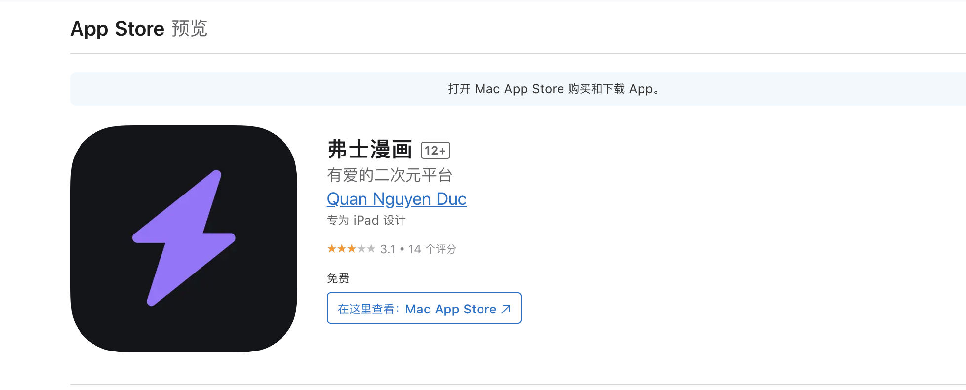This screenshot has width=966, height=390.
Task: Click the 12+ age rating badge
Action: point(435,151)
